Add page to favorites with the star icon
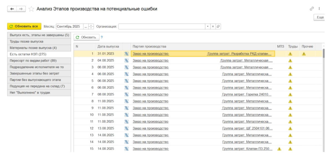The width and height of the screenshot is (331, 160). pyautogui.click(x=31, y=9)
